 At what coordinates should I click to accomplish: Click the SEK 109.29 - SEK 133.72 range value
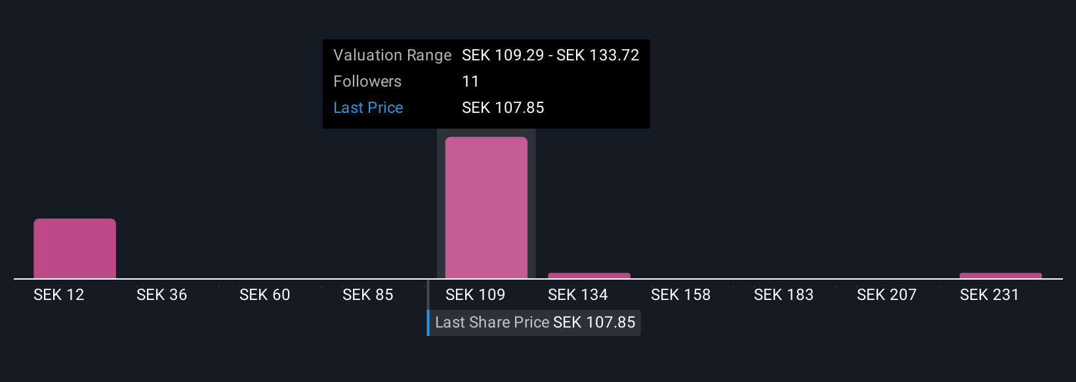click(x=550, y=55)
